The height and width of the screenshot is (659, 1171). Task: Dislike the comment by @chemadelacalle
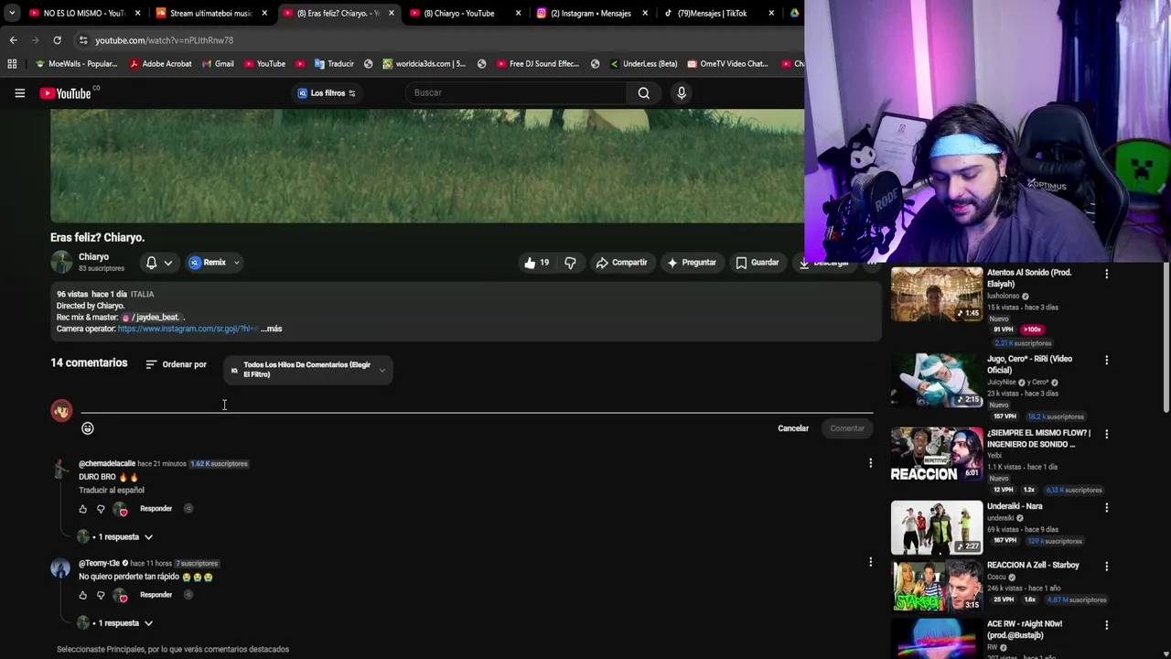(x=101, y=509)
